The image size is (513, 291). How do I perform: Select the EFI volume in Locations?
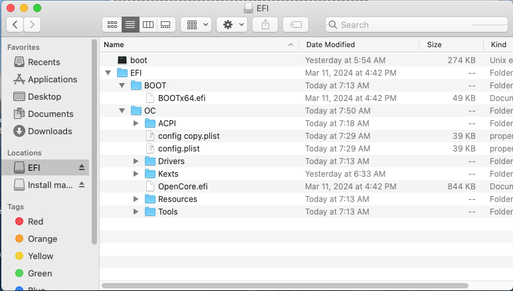click(x=45, y=167)
